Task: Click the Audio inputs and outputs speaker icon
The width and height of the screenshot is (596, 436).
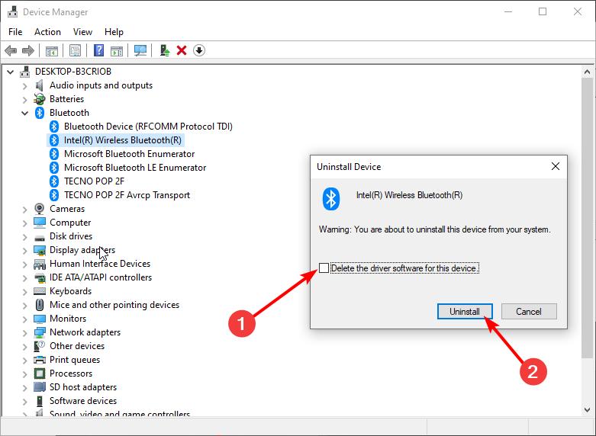Action: (40, 85)
